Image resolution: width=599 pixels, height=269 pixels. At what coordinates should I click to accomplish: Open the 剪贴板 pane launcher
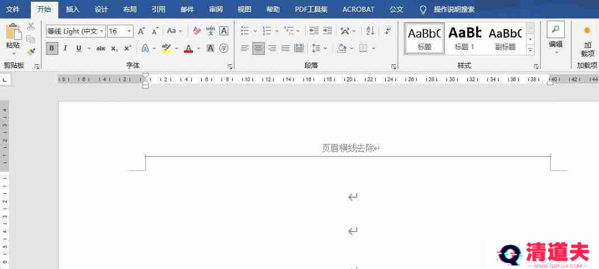tap(37, 66)
